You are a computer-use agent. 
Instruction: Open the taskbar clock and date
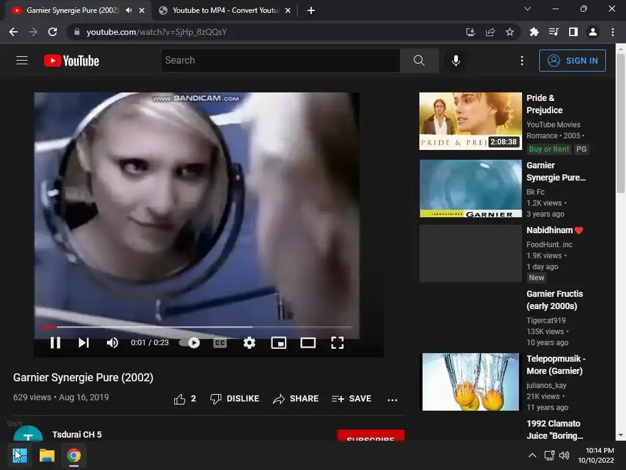pos(596,455)
